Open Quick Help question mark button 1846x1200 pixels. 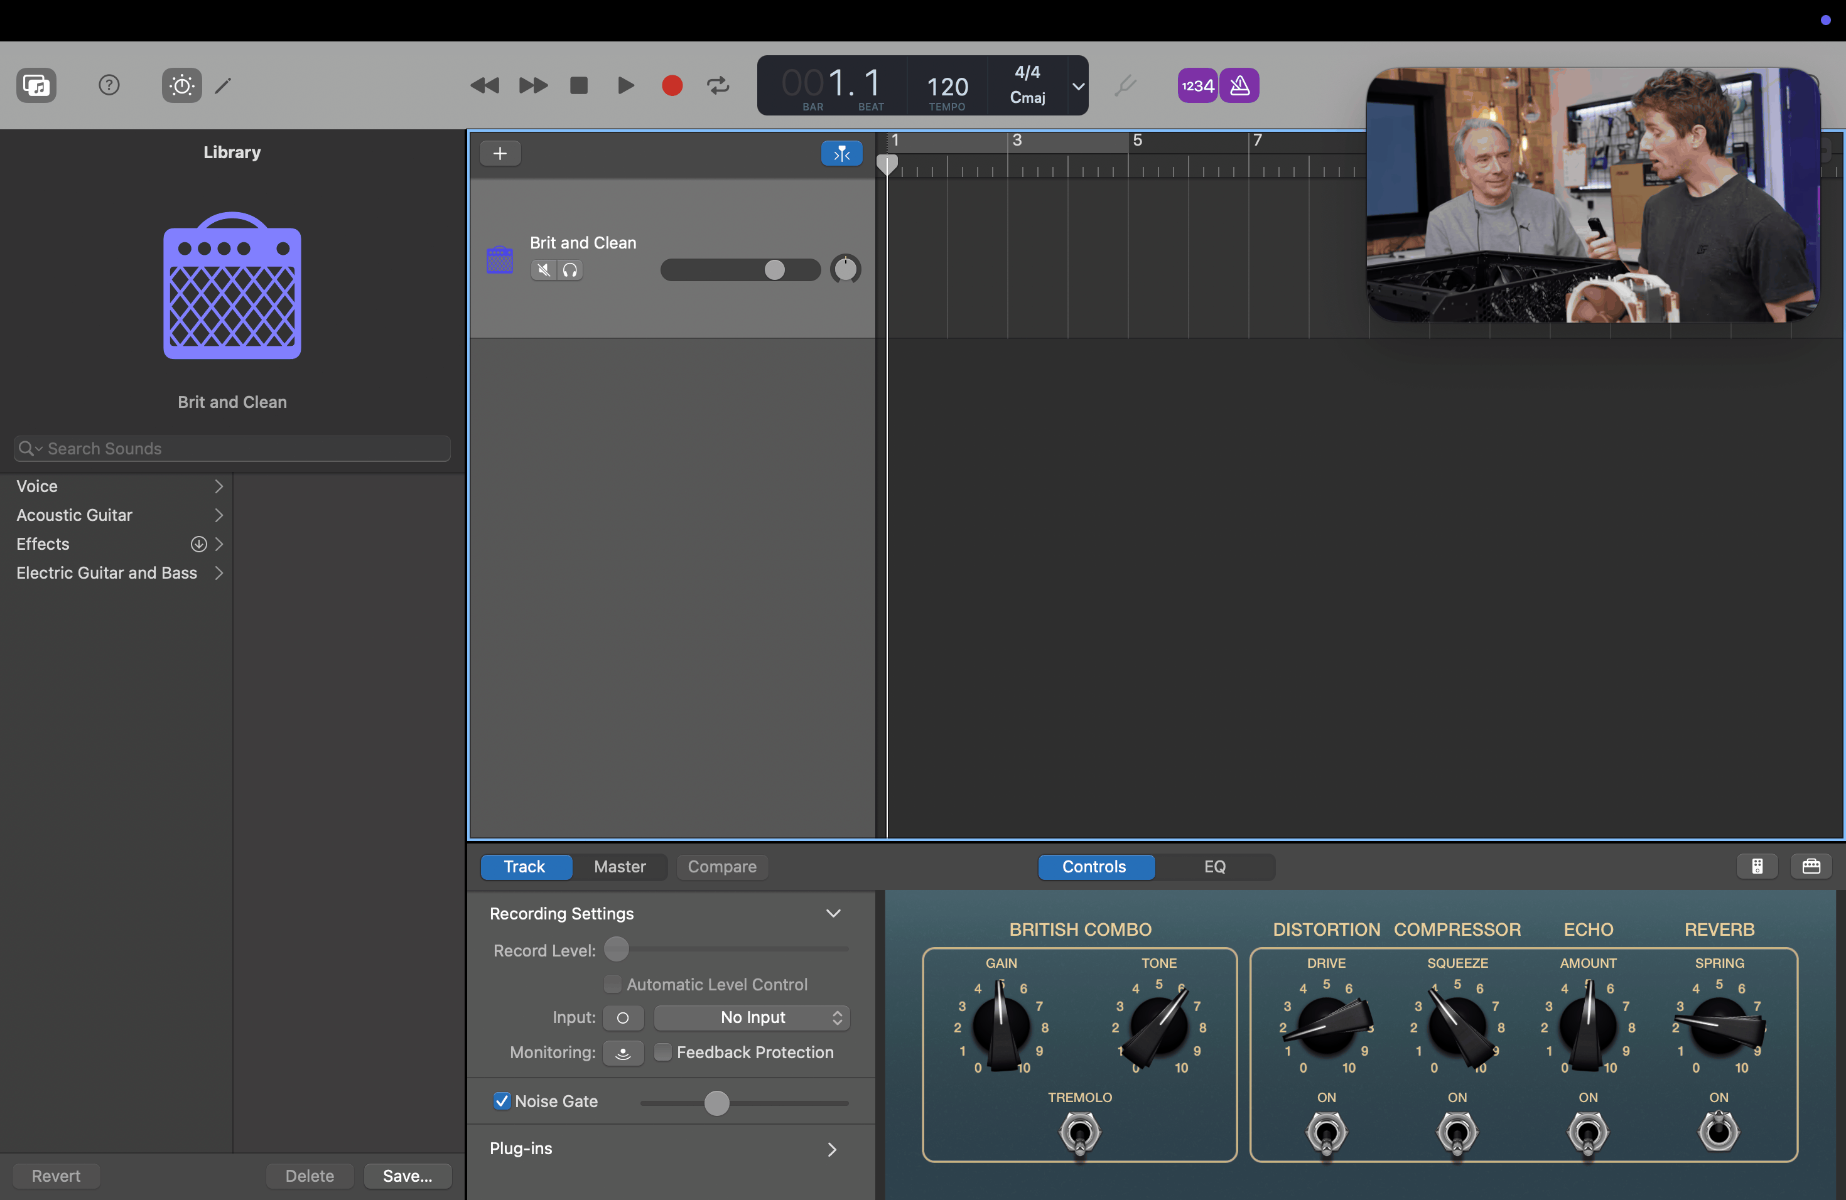[109, 85]
